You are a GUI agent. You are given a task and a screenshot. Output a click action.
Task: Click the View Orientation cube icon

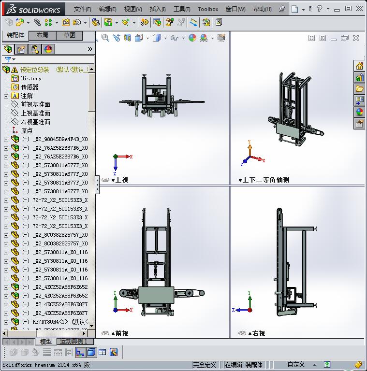coord(139,38)
